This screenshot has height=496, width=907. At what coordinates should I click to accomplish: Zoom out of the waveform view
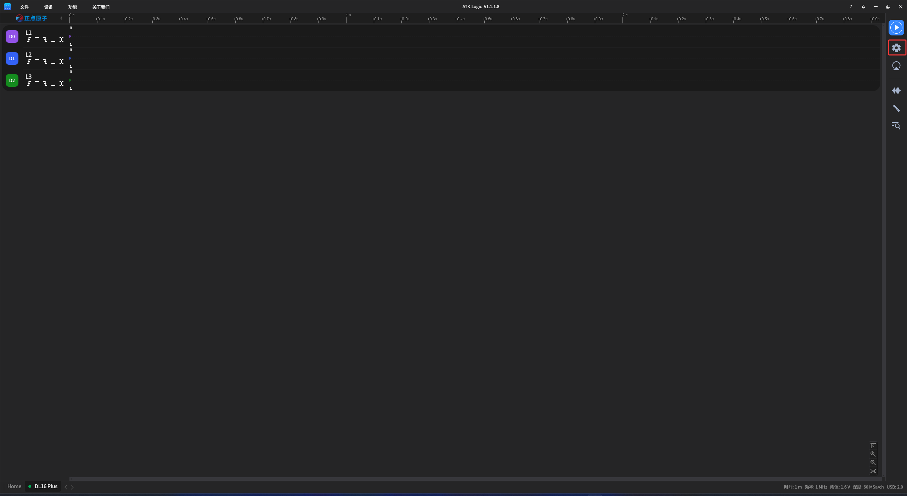[873, 463]
